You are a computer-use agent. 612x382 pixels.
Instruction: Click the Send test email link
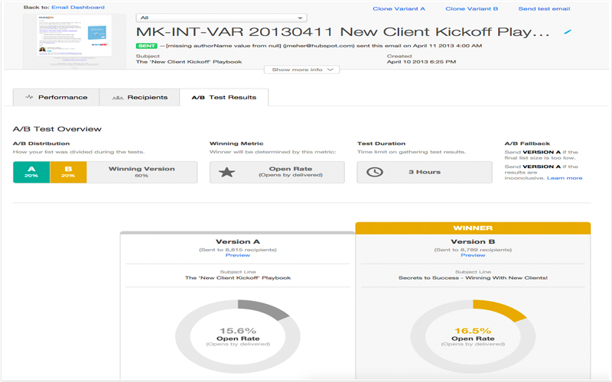[x=544, y=8]
